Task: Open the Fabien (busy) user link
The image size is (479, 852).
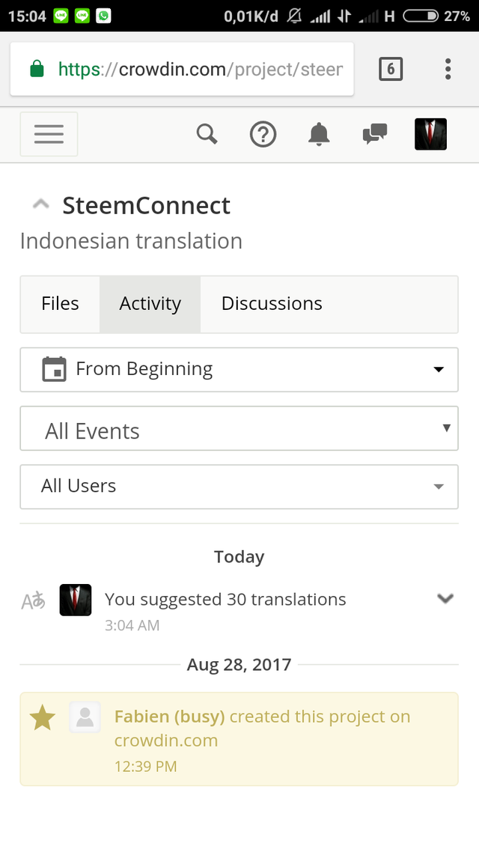Action: click(x=169, y=716)
